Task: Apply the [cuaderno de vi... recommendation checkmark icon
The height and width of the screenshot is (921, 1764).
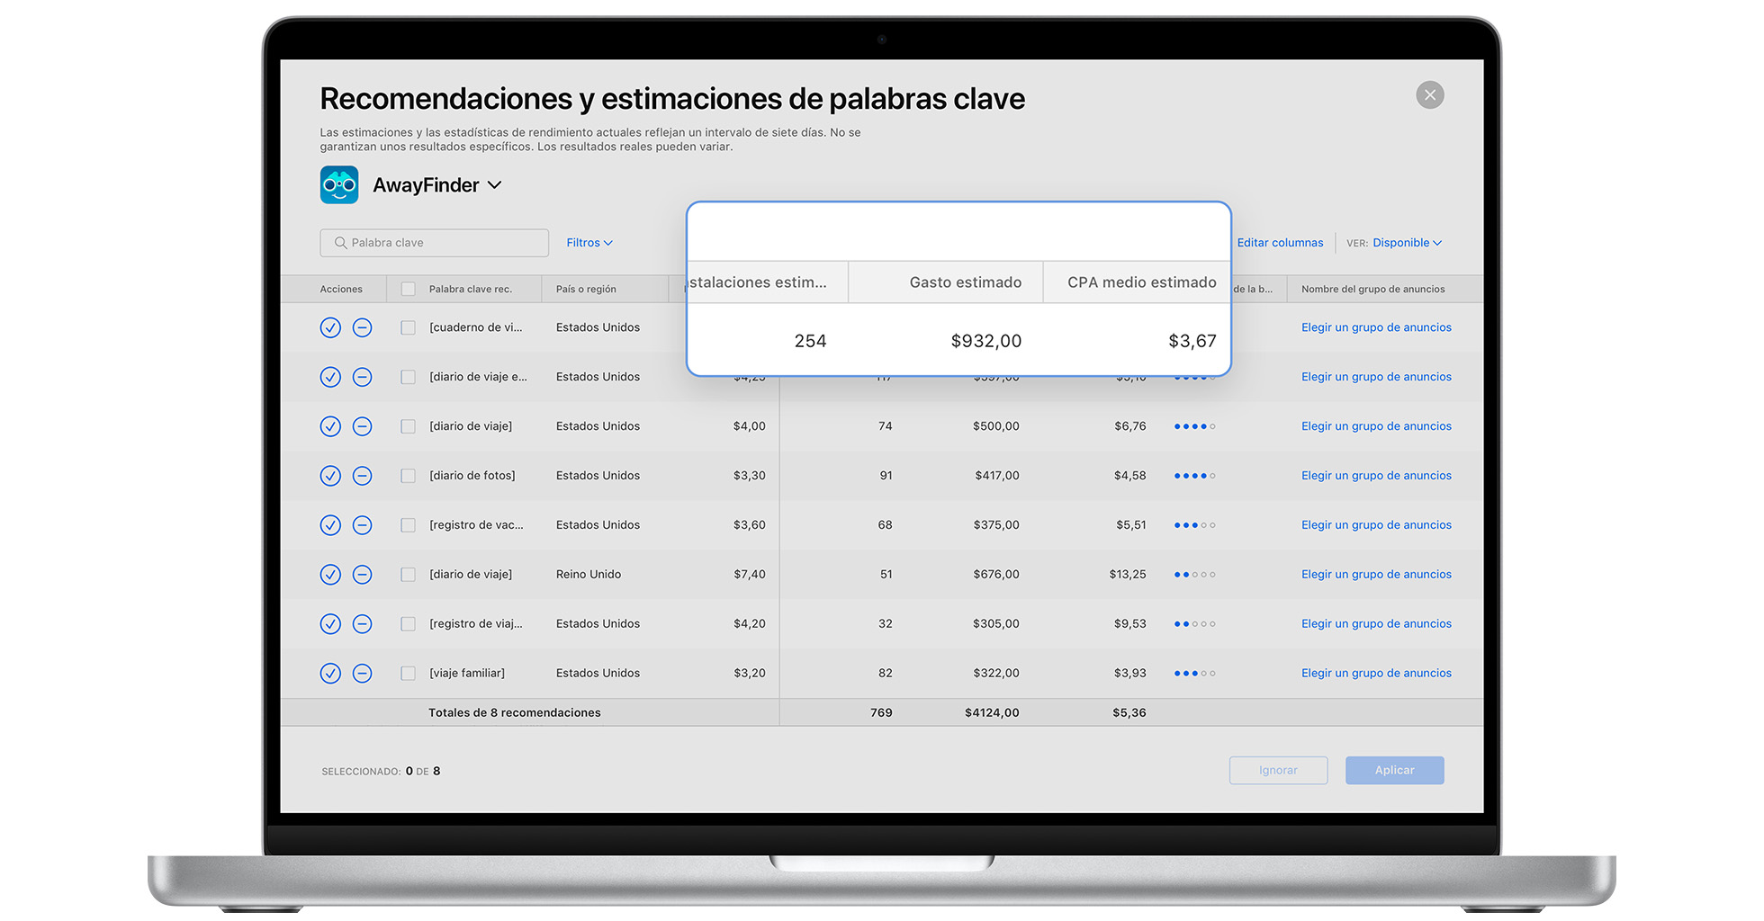Action: coord(330,327)
